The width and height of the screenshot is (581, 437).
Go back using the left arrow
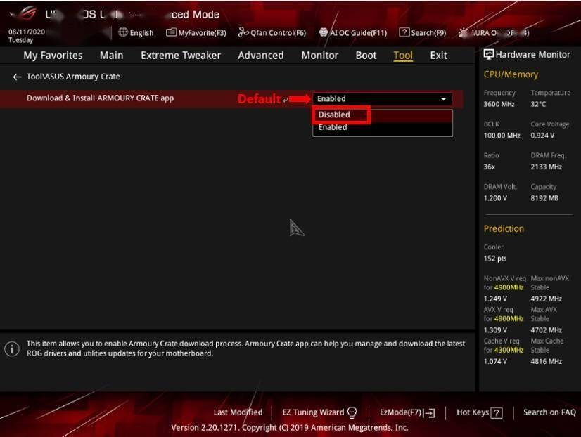(x=17, y=77)
